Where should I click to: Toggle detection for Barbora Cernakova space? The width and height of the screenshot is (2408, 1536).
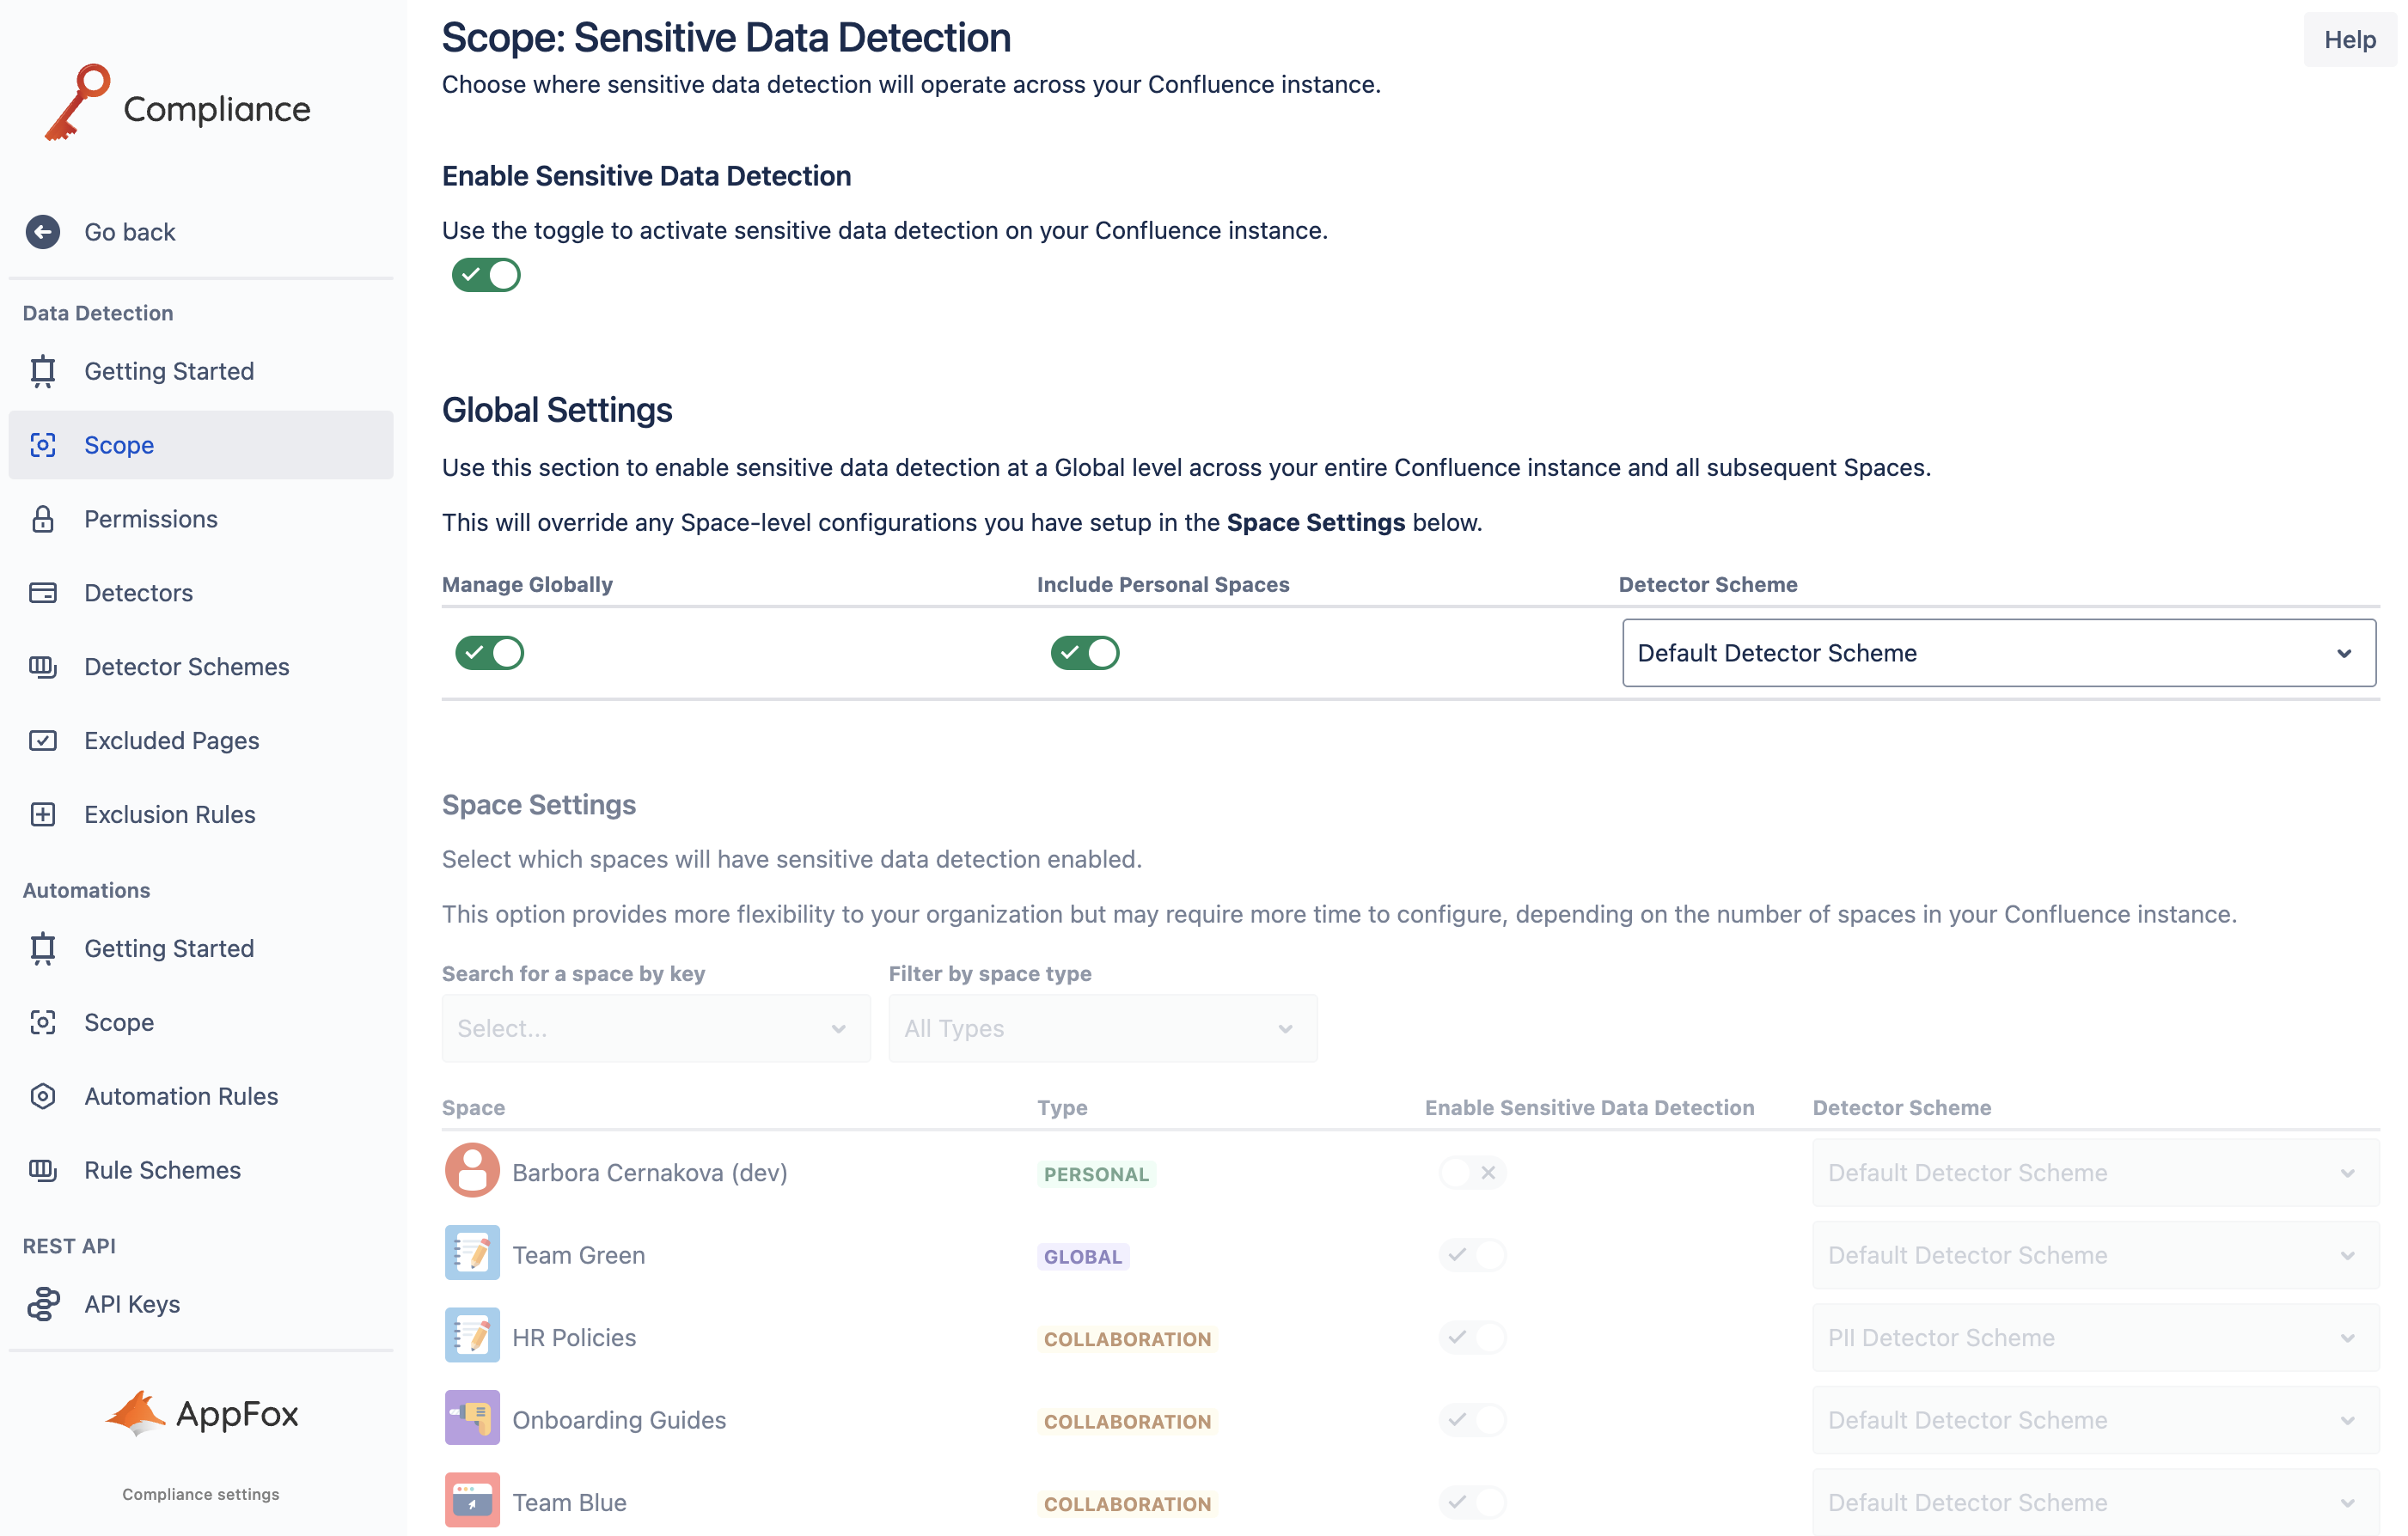[1471, 1173]
